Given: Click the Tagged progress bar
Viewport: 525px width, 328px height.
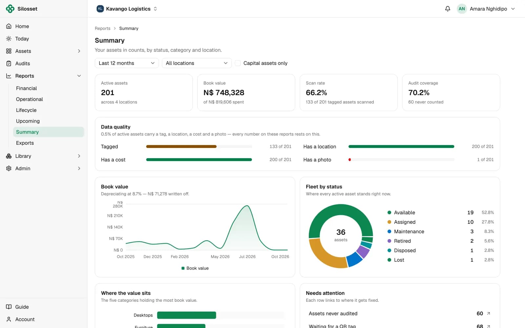Looking at the screenshot, I should click(199, 147).
